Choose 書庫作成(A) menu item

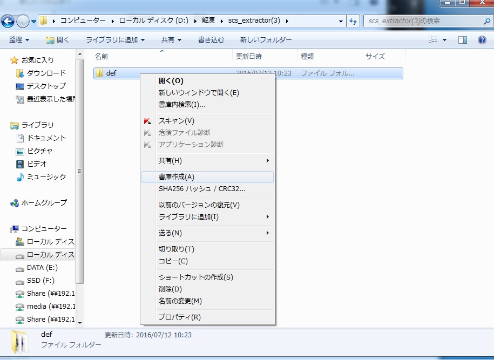(x=208, y=177)
